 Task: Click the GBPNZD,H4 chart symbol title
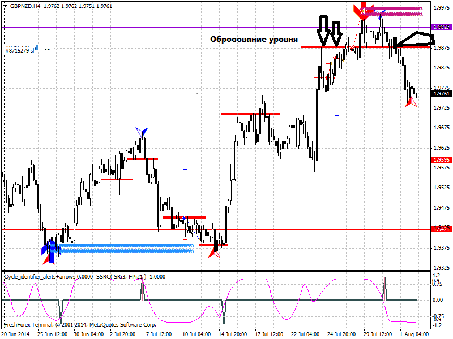tap(25, 6)
